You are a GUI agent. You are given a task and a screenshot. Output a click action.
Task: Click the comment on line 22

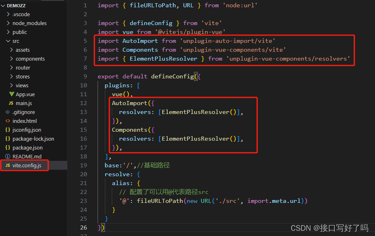click(x=164, y=192)
